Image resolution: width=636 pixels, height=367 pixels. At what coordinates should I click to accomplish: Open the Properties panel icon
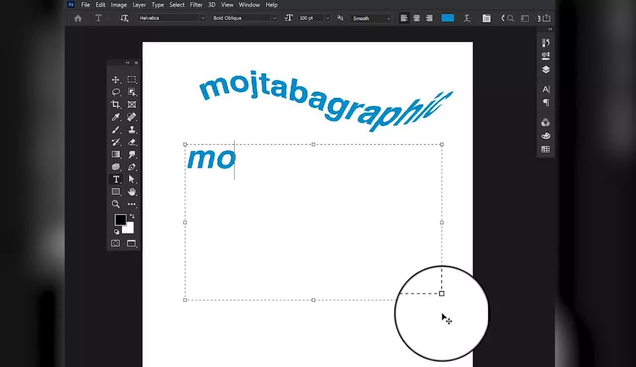[546, 56]
